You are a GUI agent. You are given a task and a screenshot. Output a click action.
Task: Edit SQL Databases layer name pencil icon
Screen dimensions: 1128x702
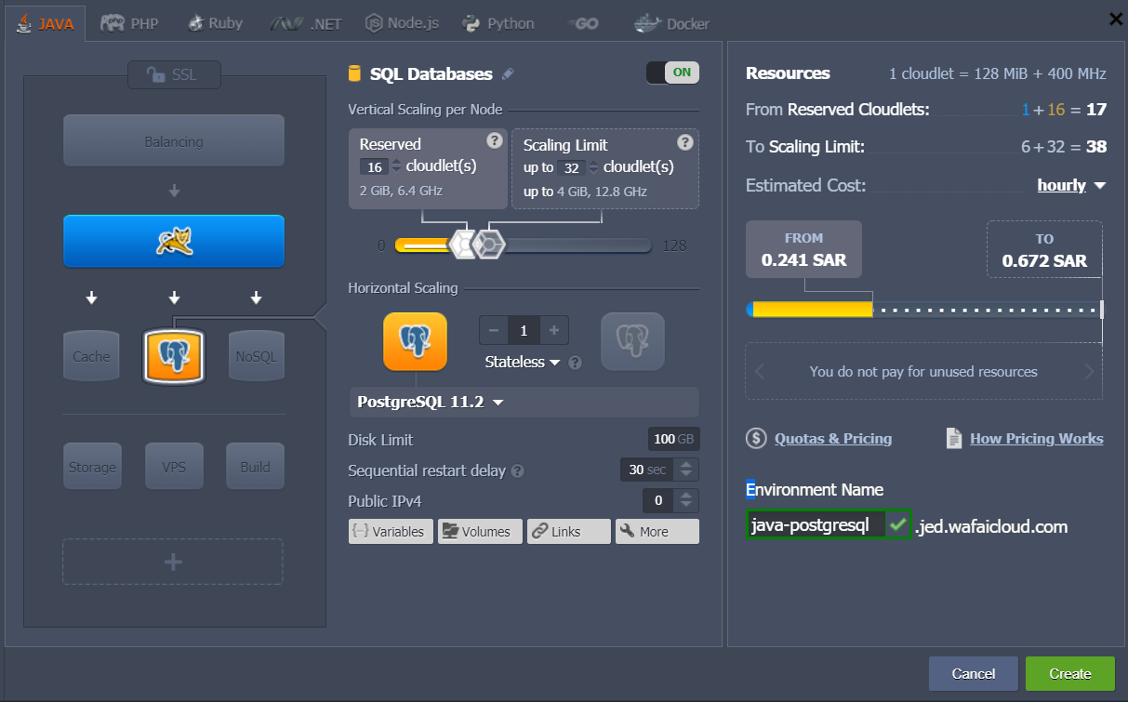(508, 74)
